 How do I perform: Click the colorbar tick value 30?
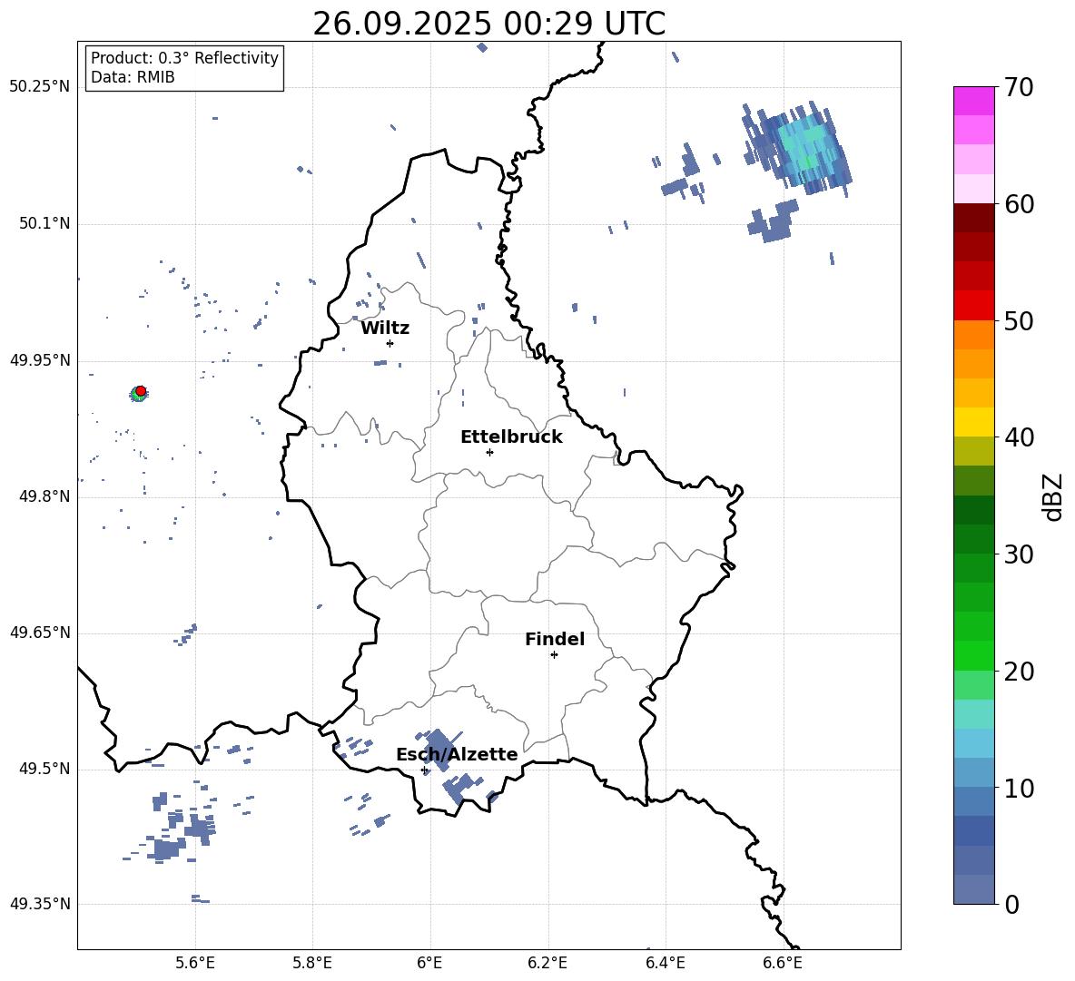(1018, 554)
